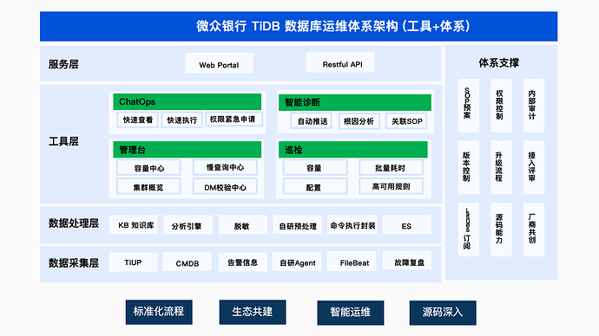Click the 容量中心 box
Viewport: 599px width, 336px height.
[x=148, y=168]
